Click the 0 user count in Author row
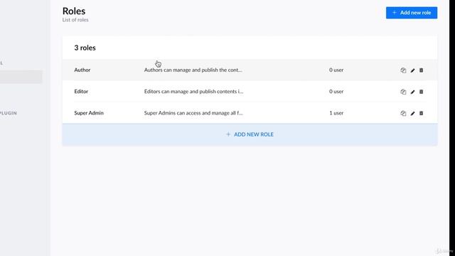The width and height of the screenshot is (455, 256). click(x=336, y=70)
